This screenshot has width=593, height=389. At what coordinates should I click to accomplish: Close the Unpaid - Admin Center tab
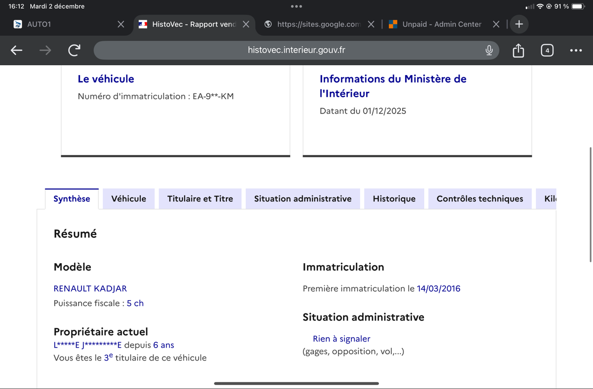click(496, 24)
